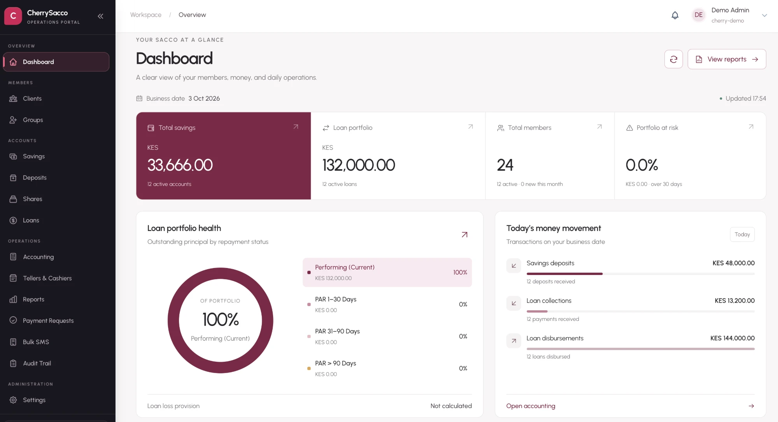
Task: Go to Dashboard in sidebar
Action: [56, 62]
